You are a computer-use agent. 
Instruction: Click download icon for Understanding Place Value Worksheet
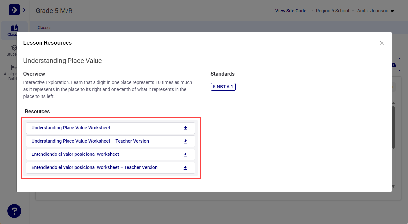(x=185, y=128)
